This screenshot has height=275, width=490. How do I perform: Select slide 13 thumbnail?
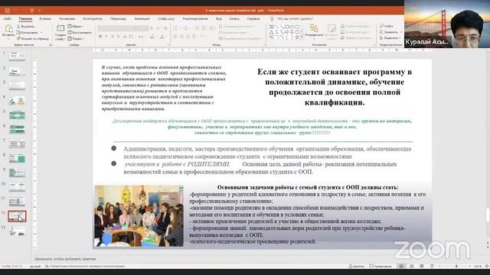point(17,231)
